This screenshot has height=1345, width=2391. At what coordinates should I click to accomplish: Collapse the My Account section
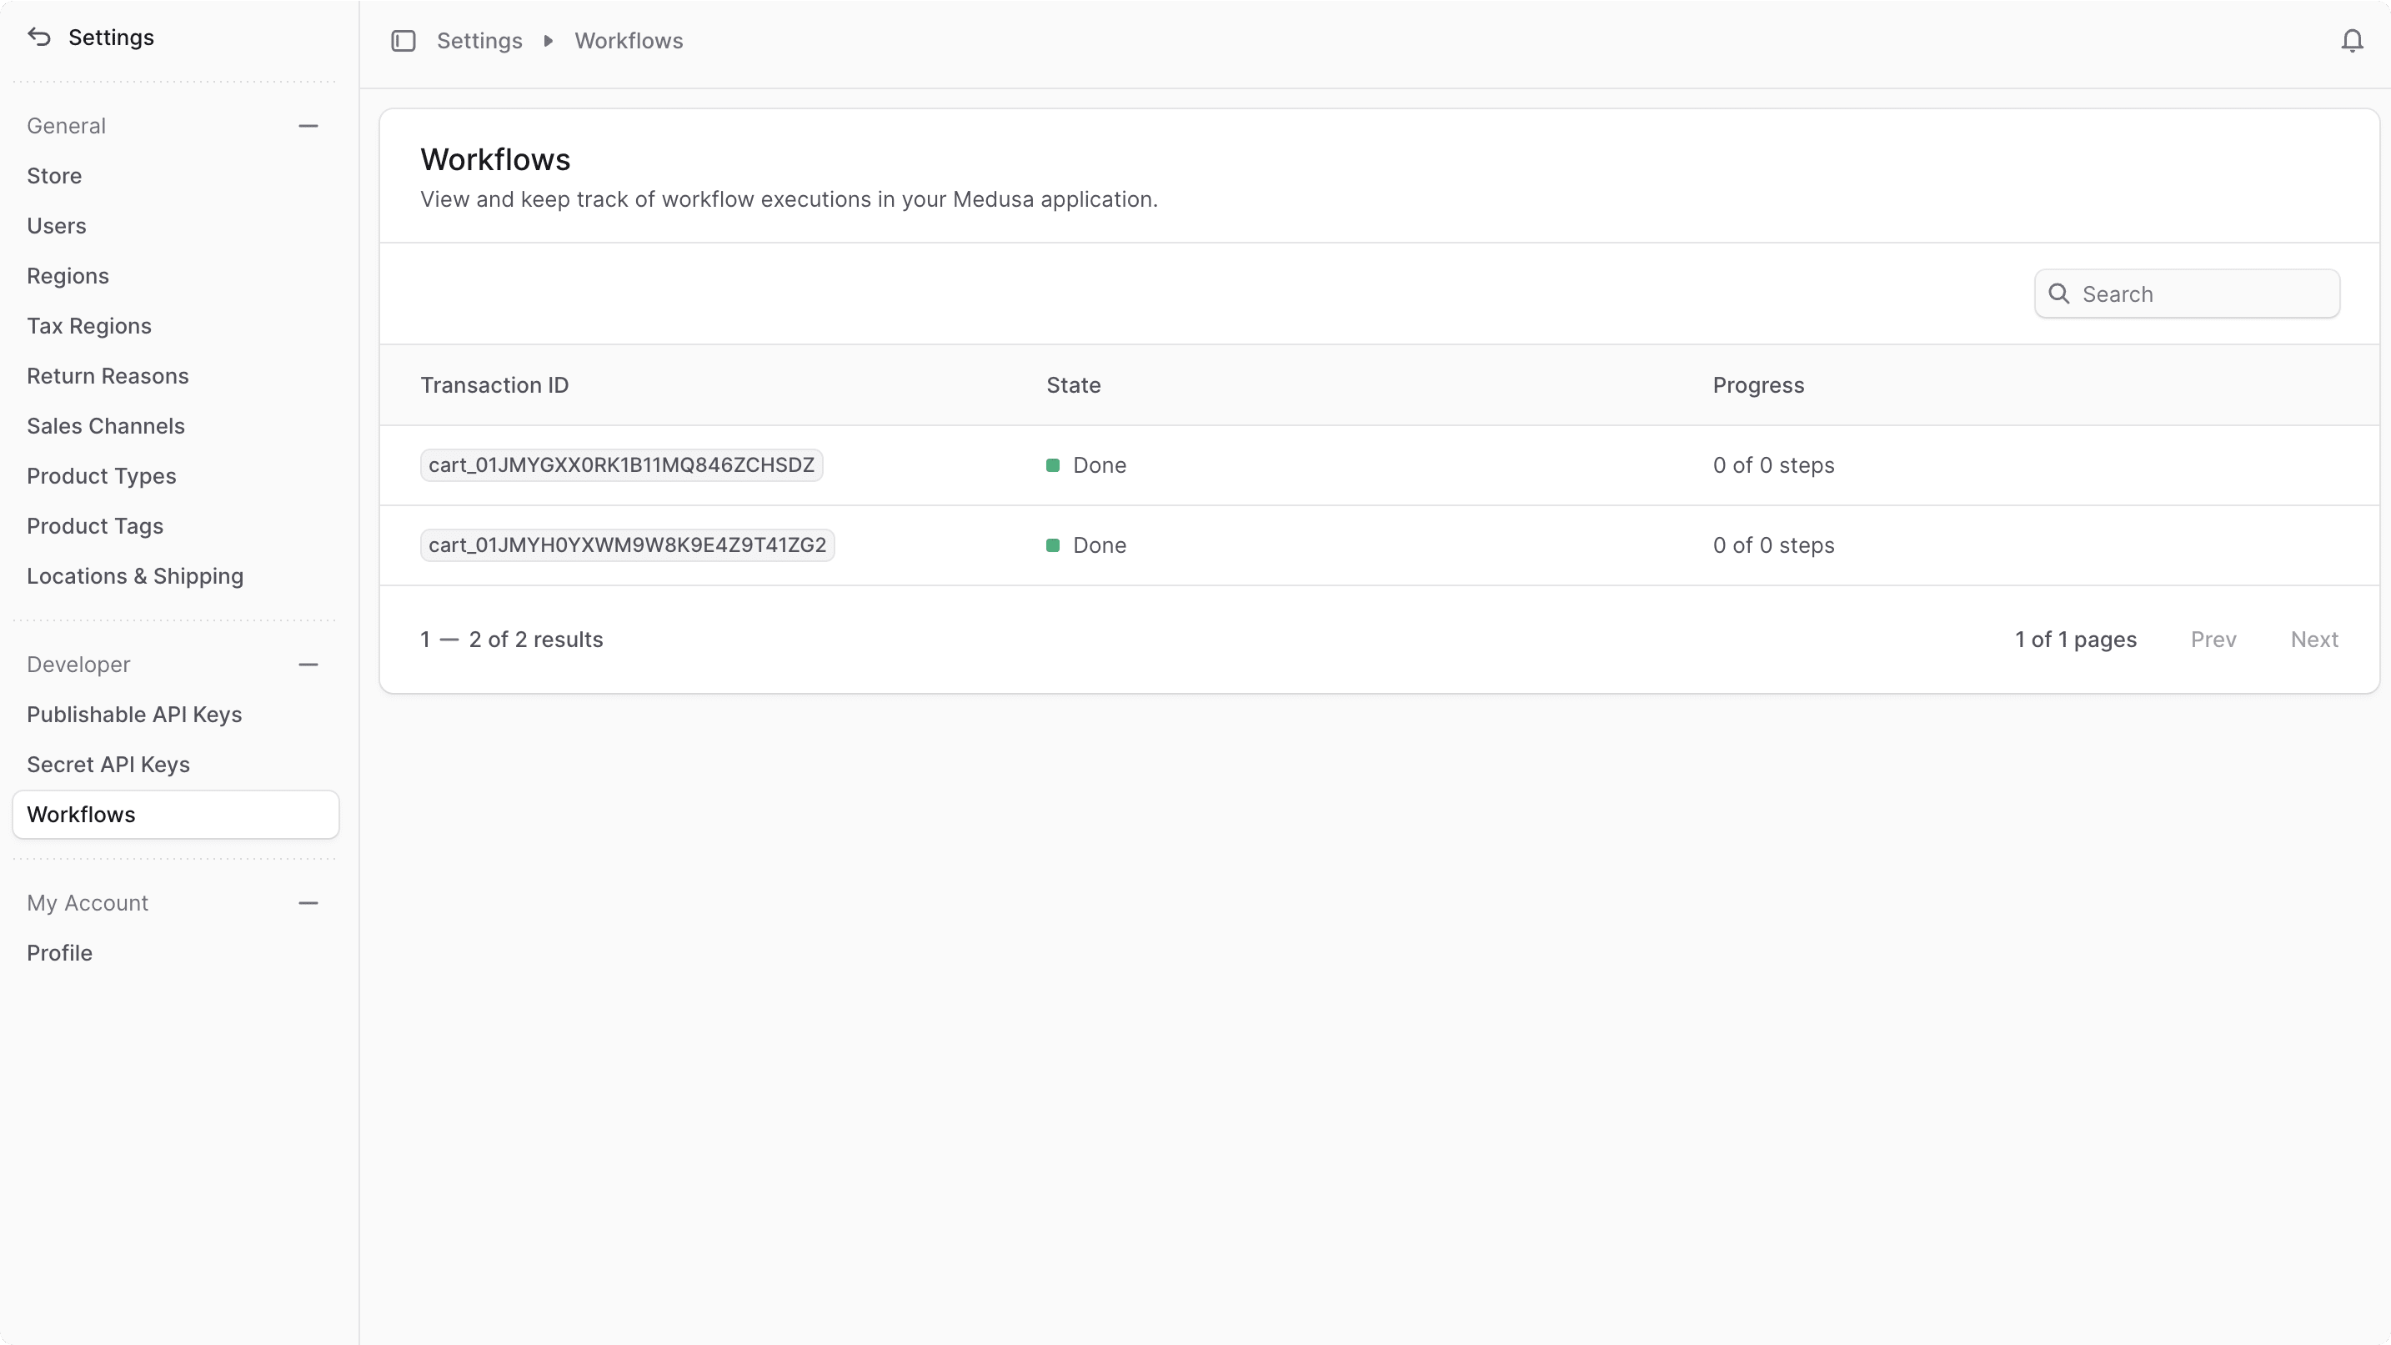(x=308, y=901)
